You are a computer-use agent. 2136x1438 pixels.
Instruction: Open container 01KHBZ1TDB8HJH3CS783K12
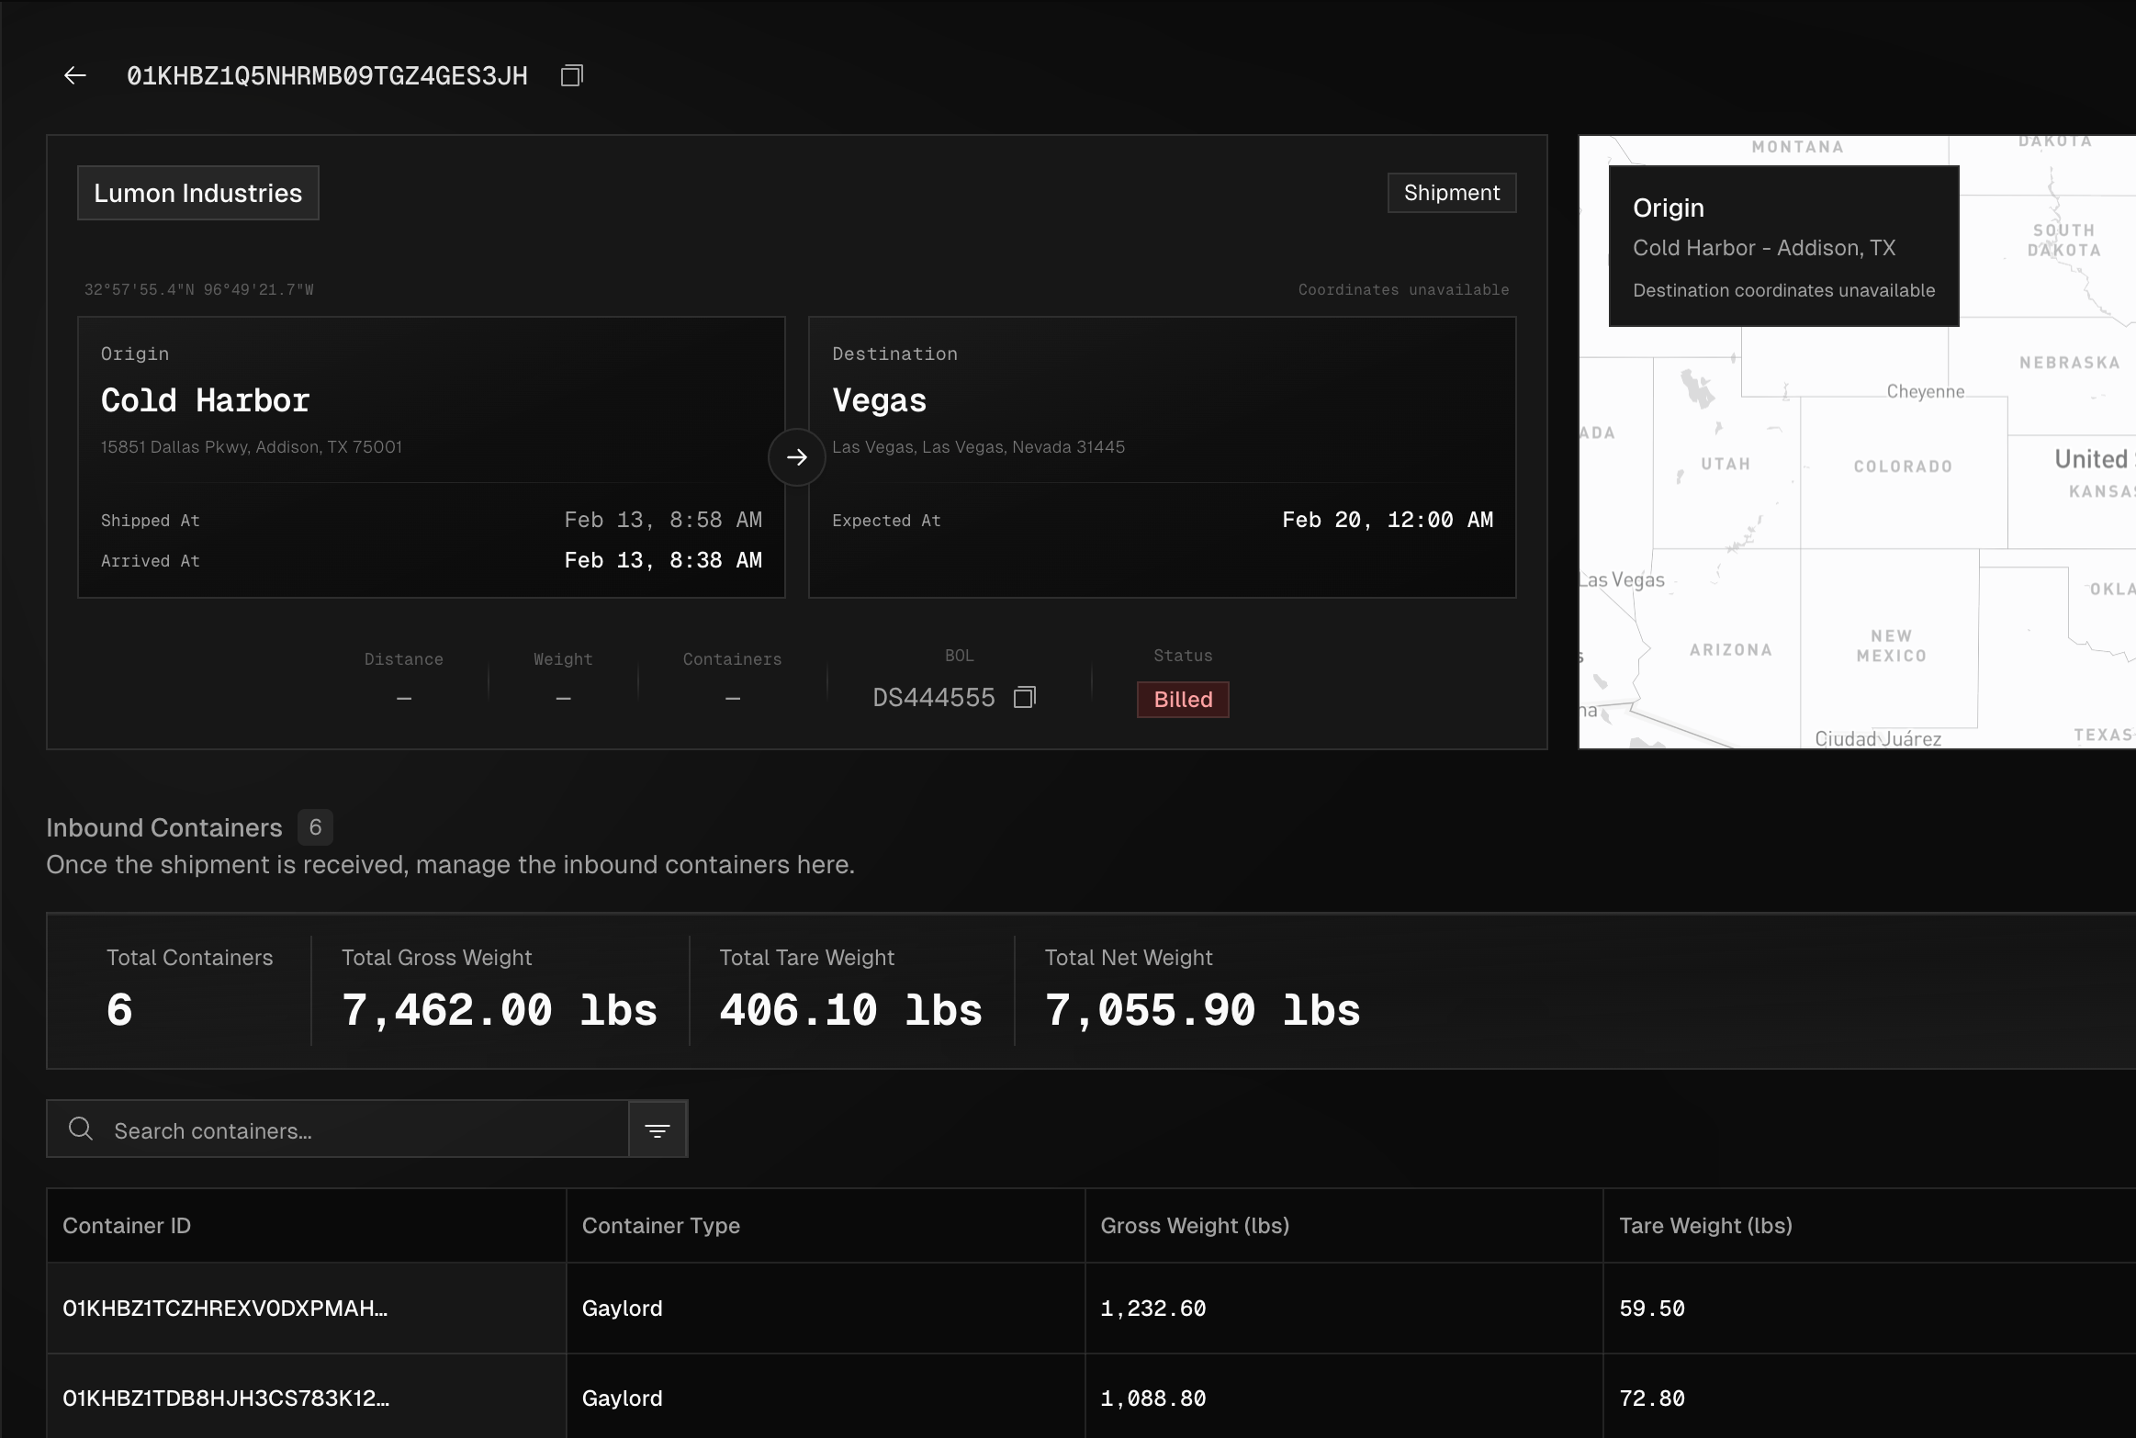225,1398
